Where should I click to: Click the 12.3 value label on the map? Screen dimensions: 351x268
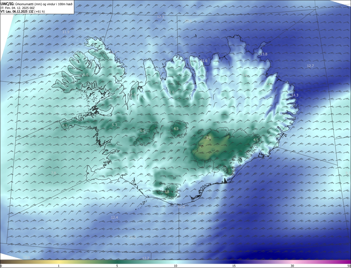[160, 17]
